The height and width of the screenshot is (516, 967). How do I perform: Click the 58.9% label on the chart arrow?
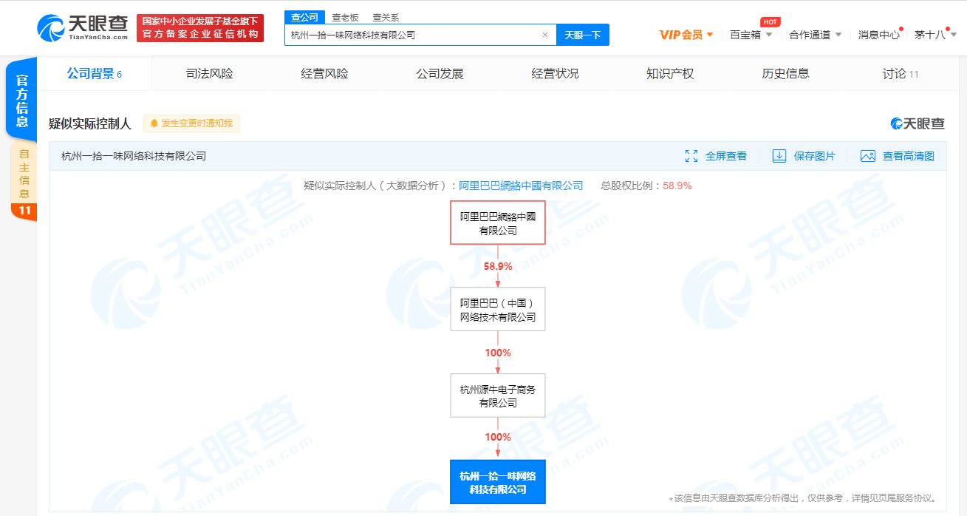tap(498, 266)
